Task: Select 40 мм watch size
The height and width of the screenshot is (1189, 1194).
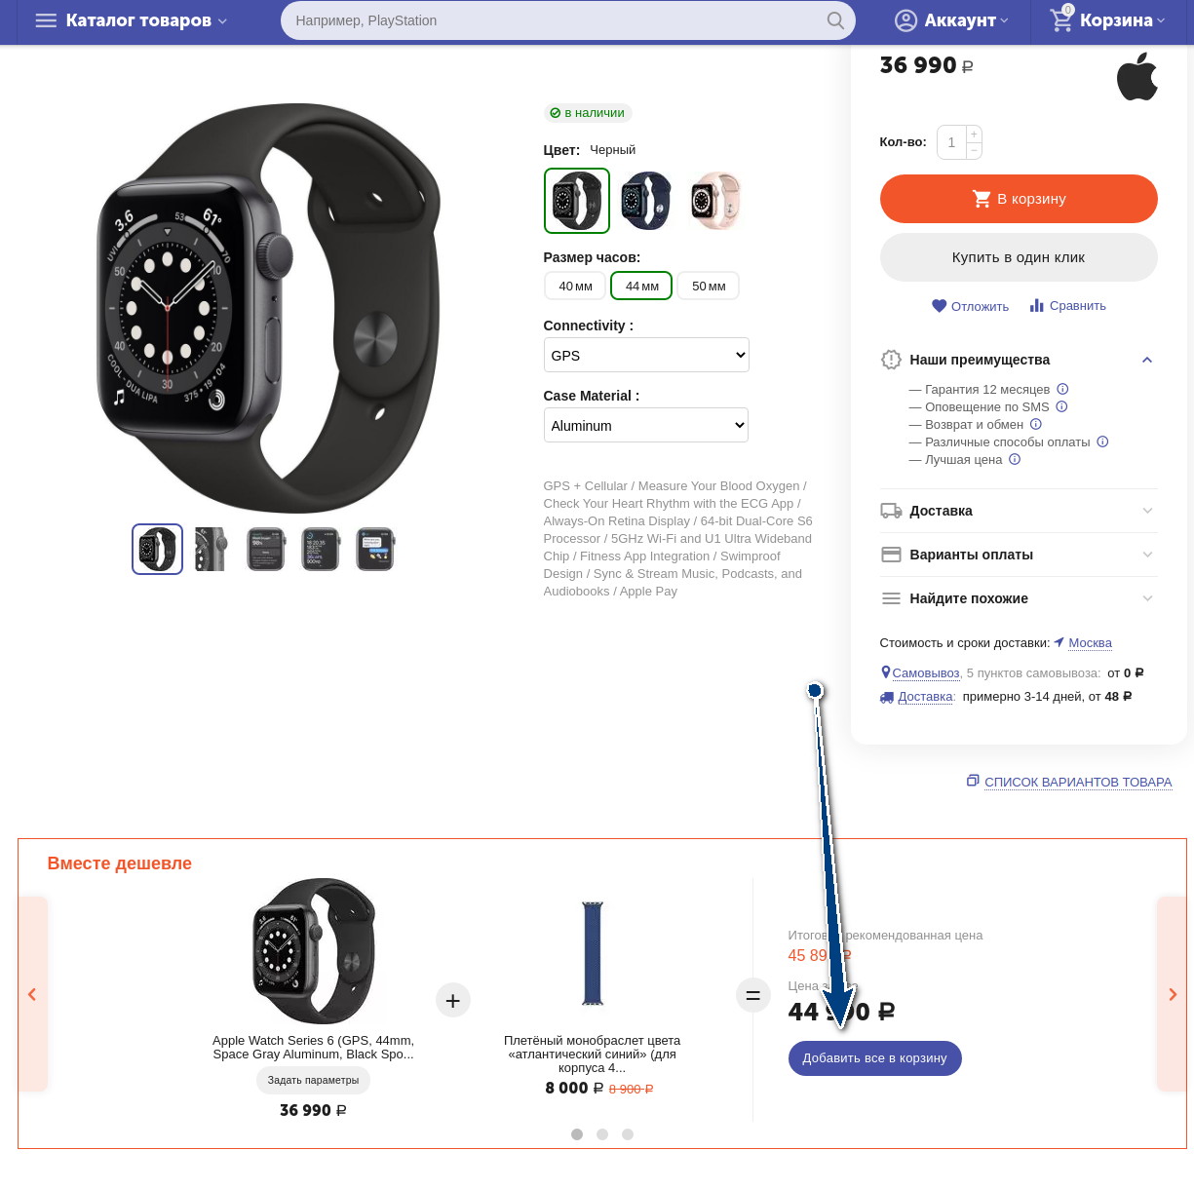Action: [576, 286]
